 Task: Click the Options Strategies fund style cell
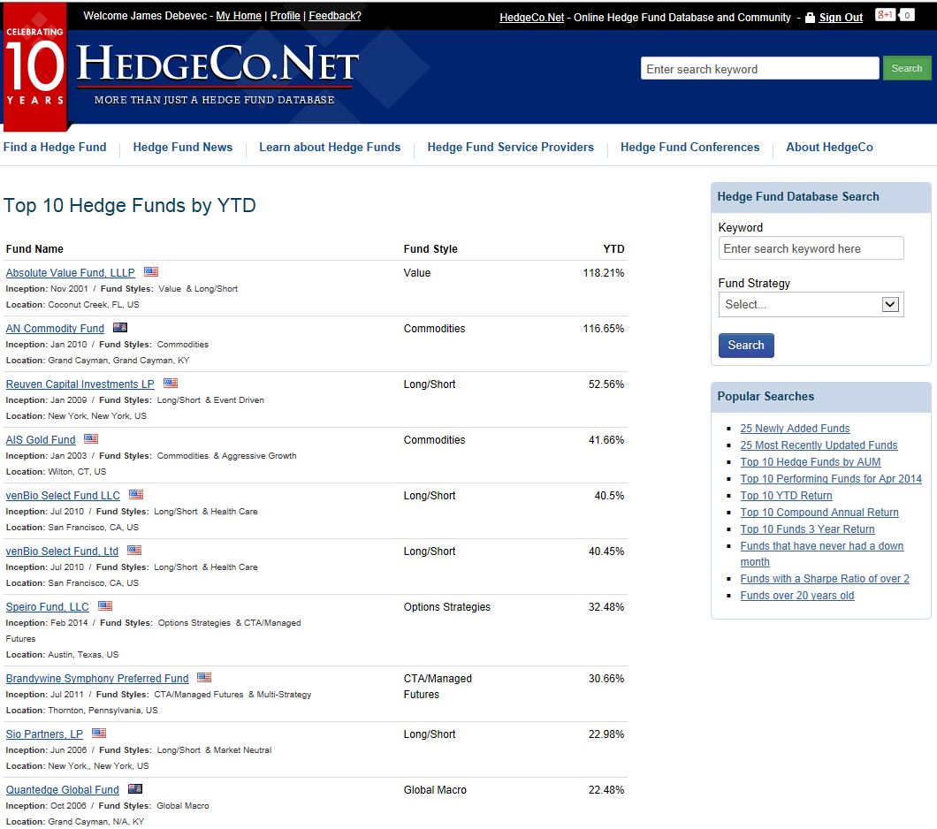pos(447,607)
